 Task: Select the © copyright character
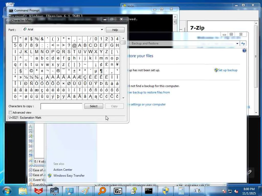(31, 71)
